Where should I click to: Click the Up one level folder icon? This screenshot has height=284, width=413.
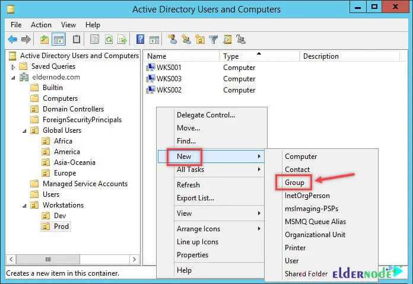click(x=45, y=40)
